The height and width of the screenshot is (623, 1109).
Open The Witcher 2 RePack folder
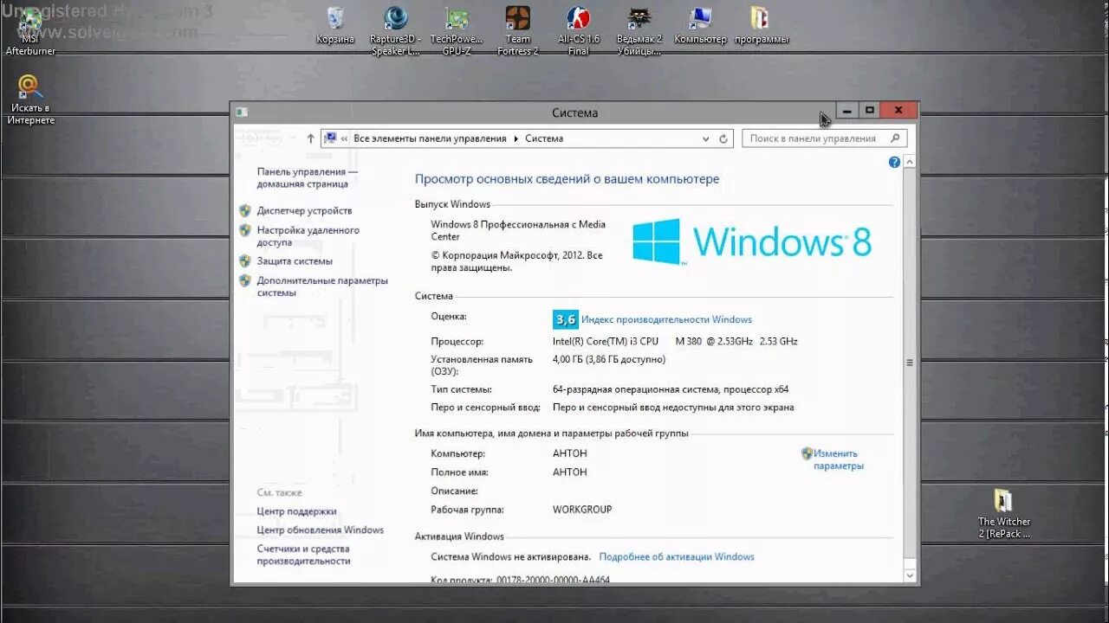tap(1004, 514)
